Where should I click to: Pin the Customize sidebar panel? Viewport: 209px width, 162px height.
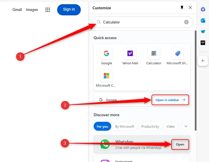pos(182,8)
